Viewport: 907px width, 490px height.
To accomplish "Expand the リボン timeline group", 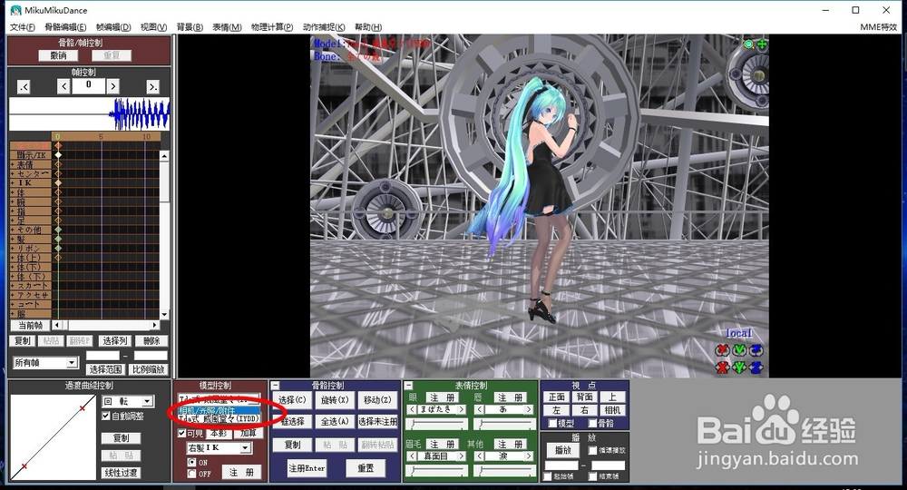I will click(x=13, y=249).
